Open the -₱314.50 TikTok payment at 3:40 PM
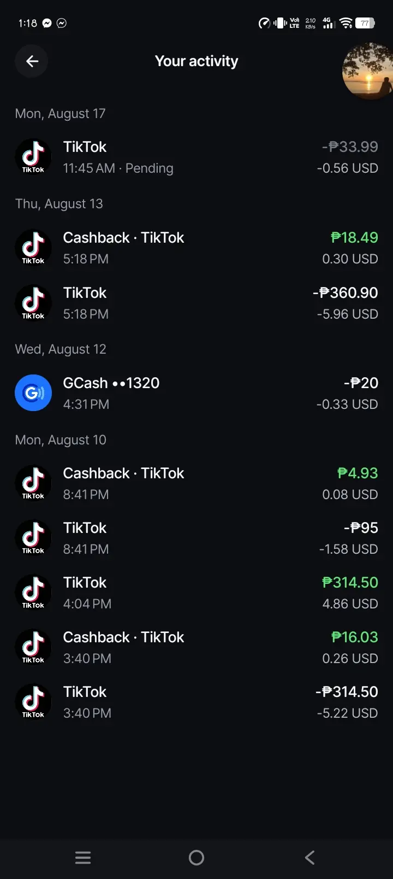The width and height of the screenshot is (393, 879). click(196, 702)
